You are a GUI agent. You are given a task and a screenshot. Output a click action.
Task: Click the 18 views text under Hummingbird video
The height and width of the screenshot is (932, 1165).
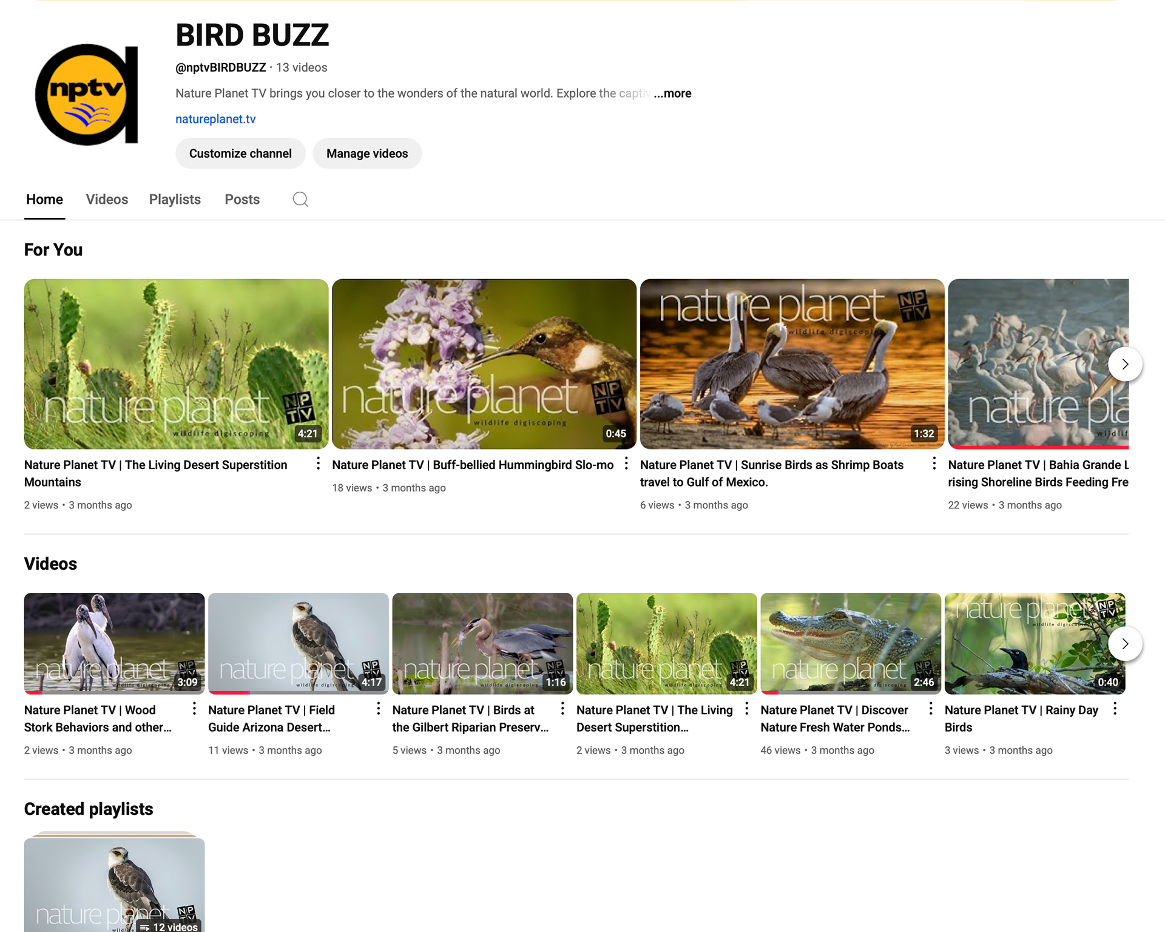pyautogui.click(x=352, y=488)
